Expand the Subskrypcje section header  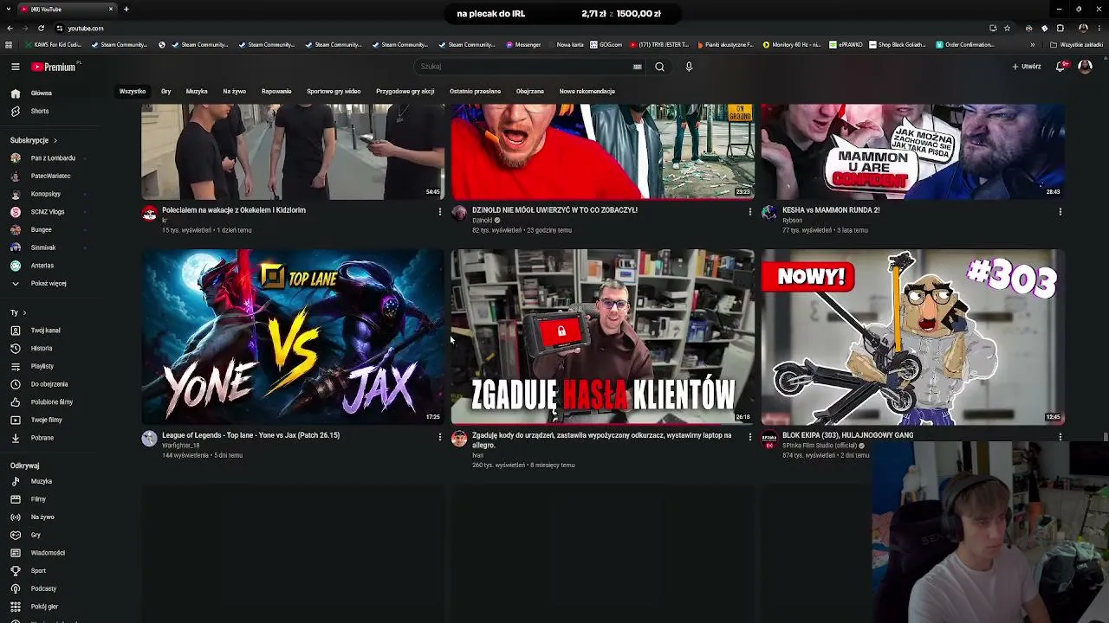34,140
